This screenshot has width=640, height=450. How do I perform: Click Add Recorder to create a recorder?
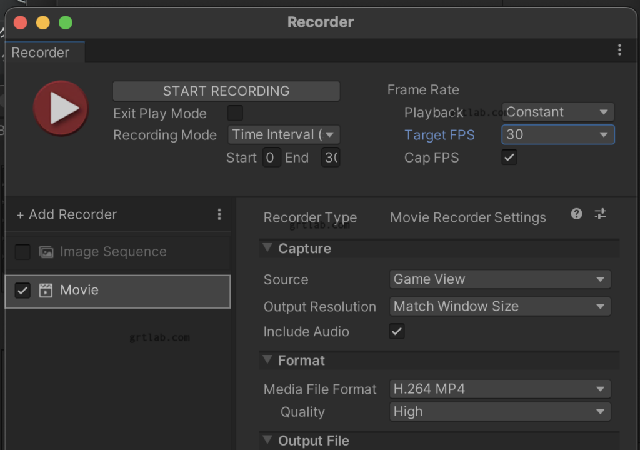click(66, 214)
